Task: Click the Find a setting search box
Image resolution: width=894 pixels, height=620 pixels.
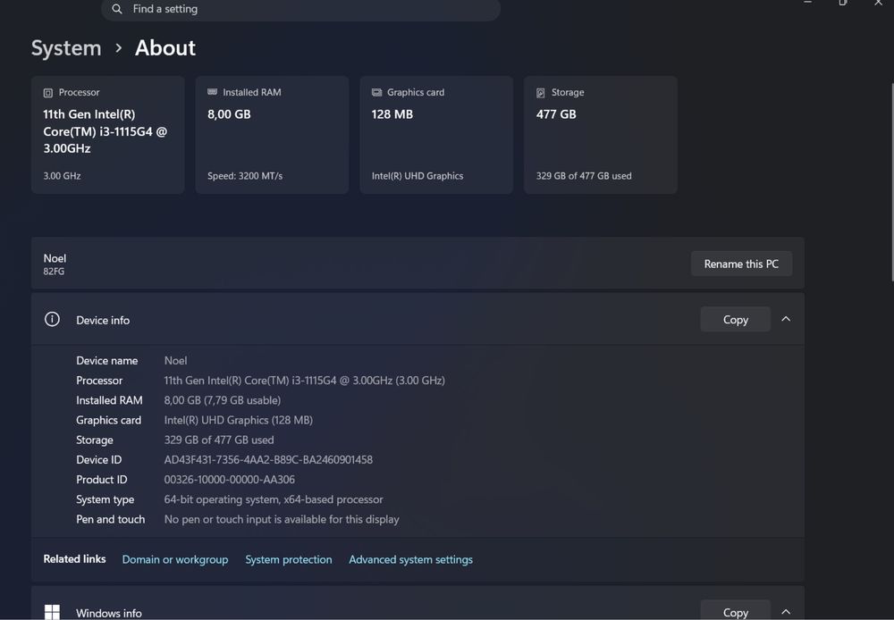Action: click(x=300, y=9)
